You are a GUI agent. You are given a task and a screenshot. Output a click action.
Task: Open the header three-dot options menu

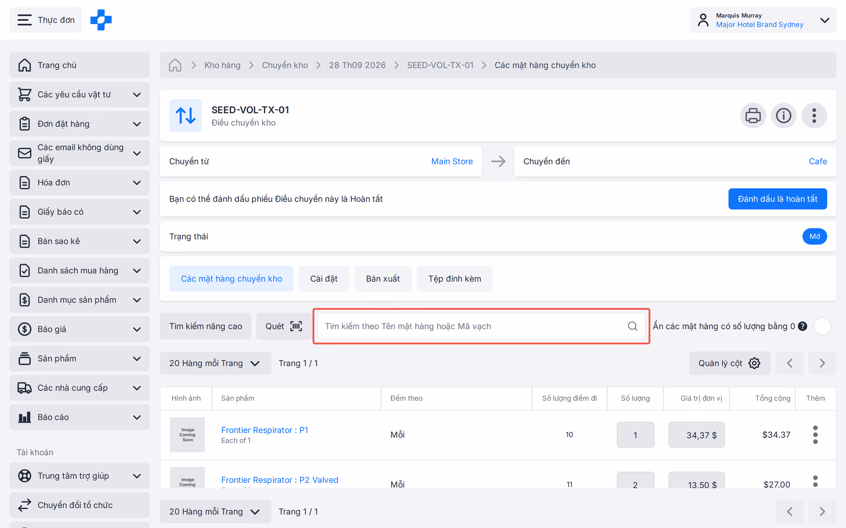click(x=814, y=116)
